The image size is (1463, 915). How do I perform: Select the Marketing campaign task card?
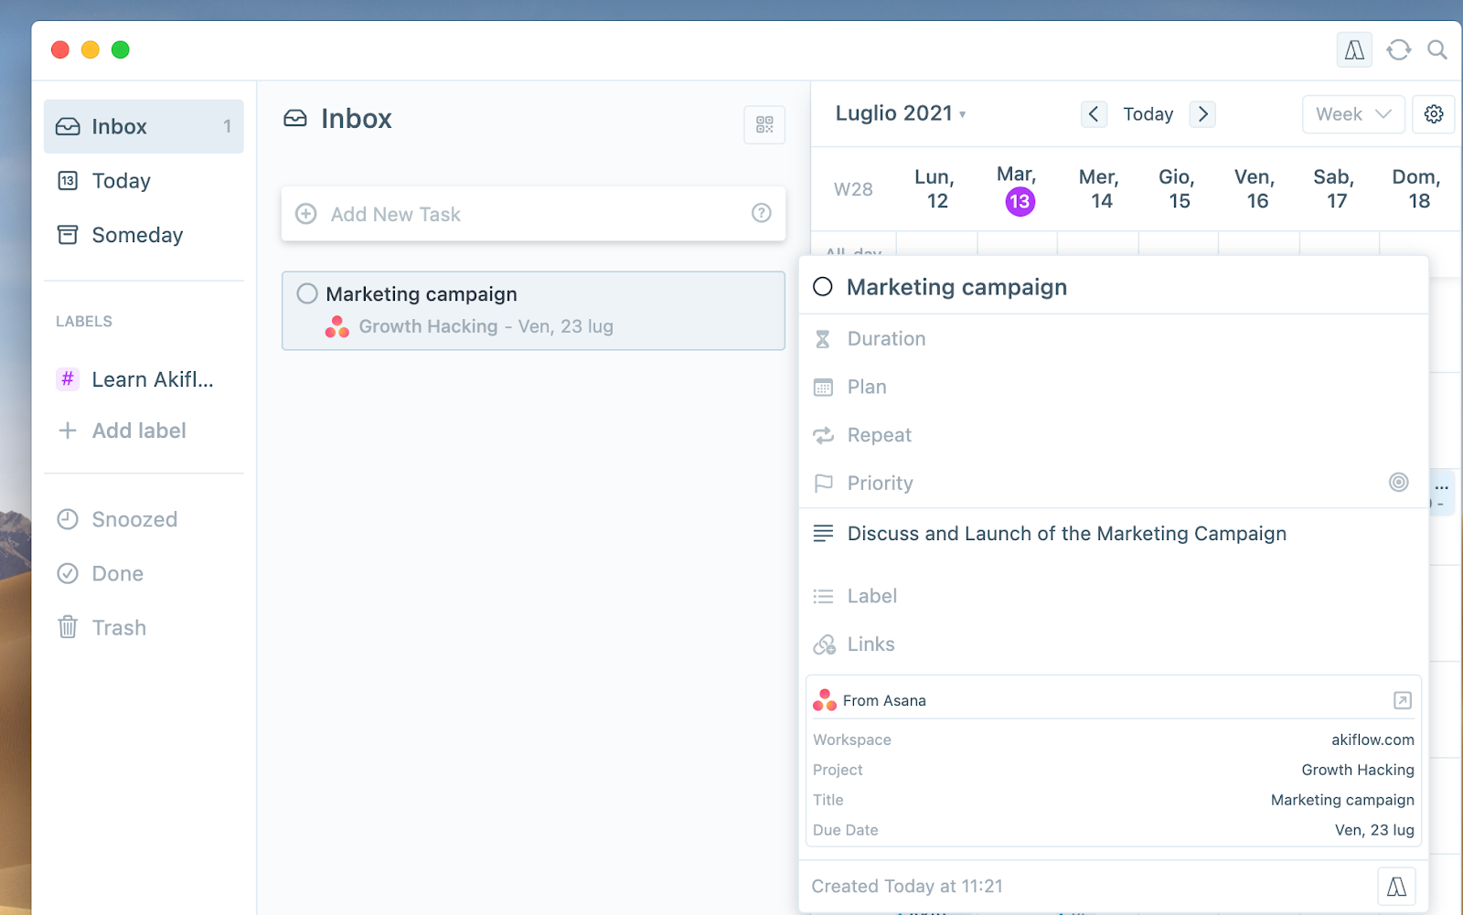(x=533, y=311)
